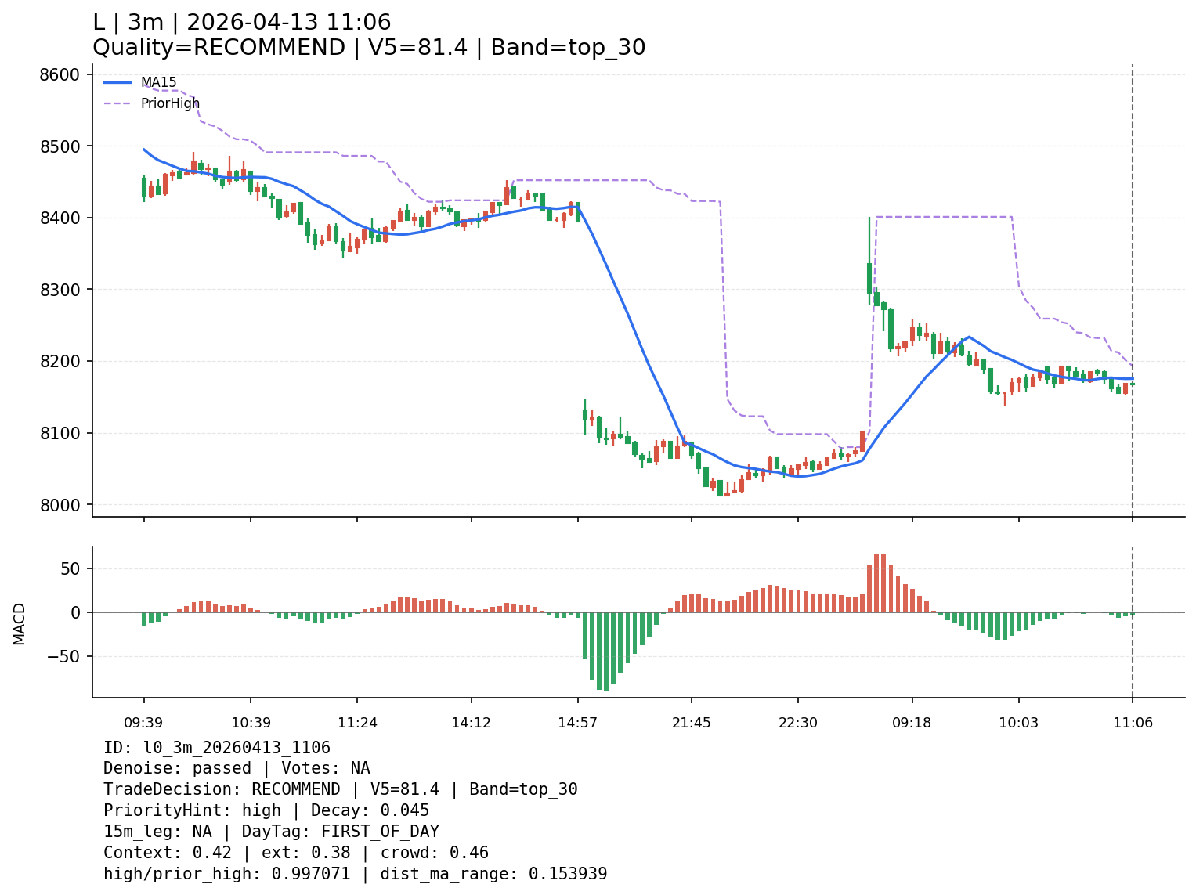Click the −50 MACD axis label
Screen dimensions: 1196x895
[64, 656]
